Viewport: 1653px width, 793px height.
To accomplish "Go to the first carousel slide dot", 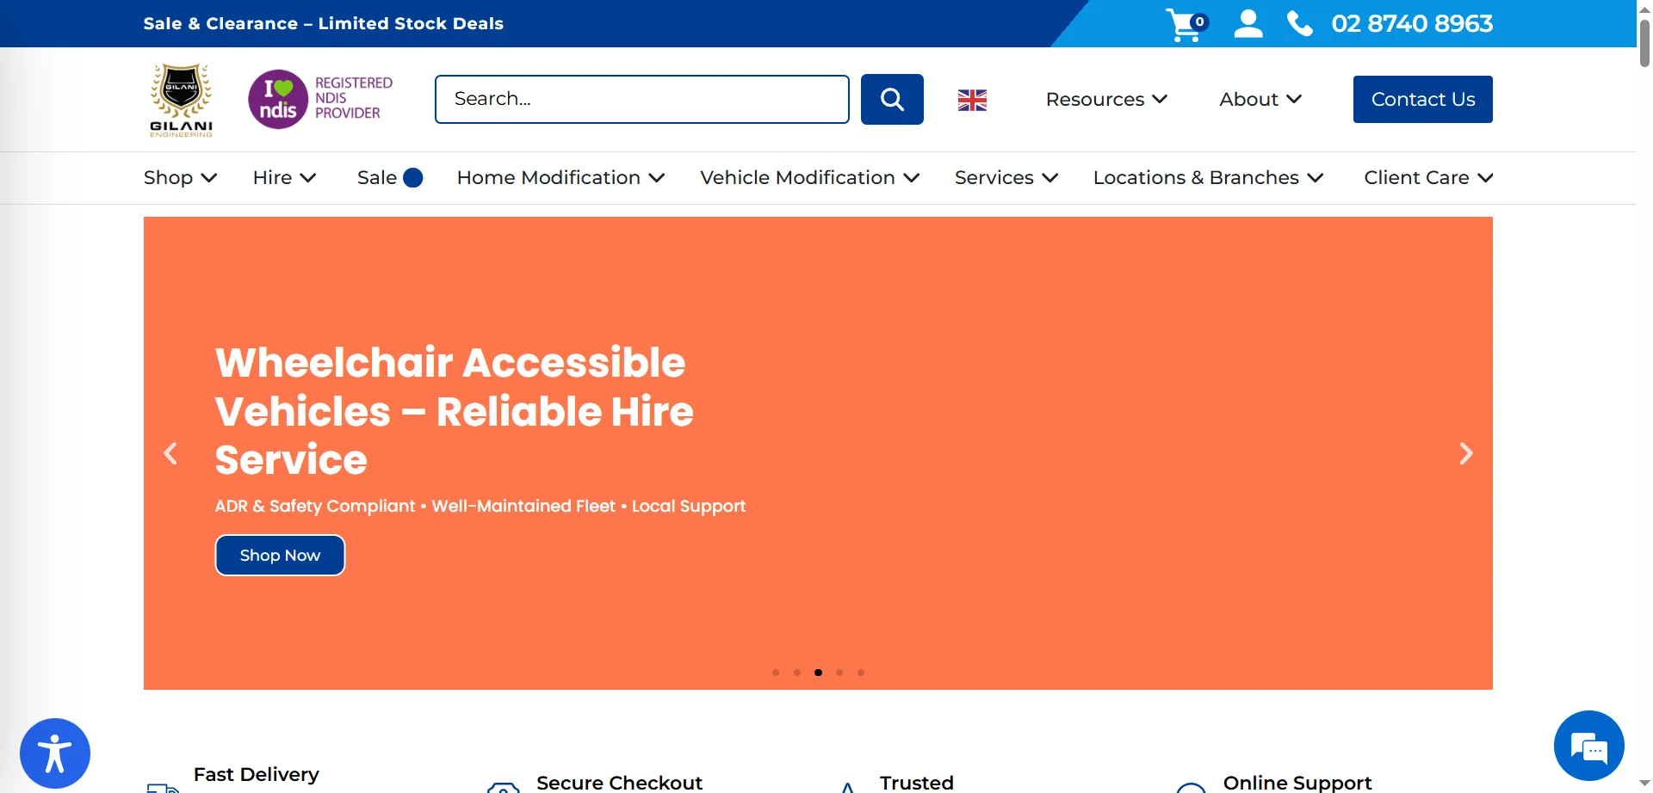I will pos(776,673).
